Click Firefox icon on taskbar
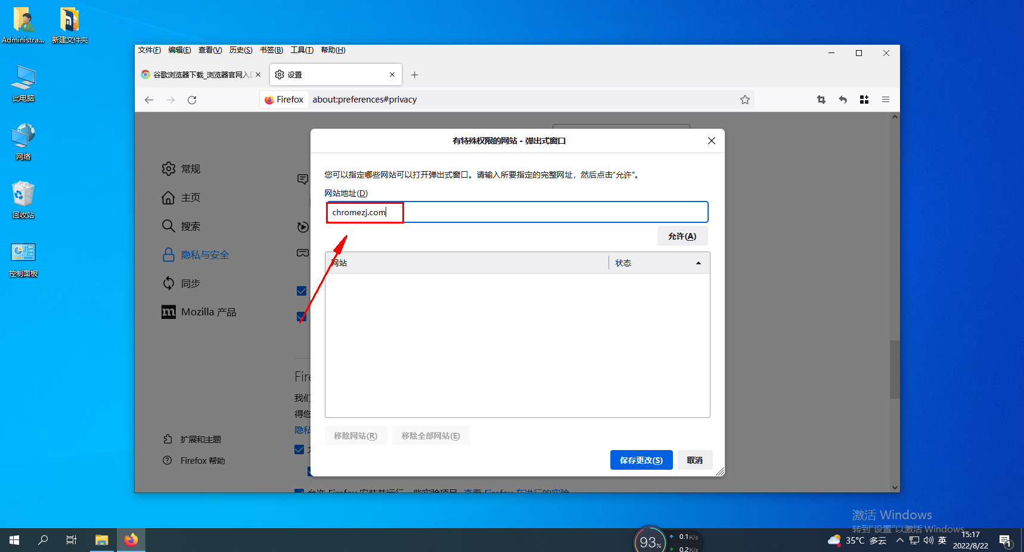 (131, 540)
